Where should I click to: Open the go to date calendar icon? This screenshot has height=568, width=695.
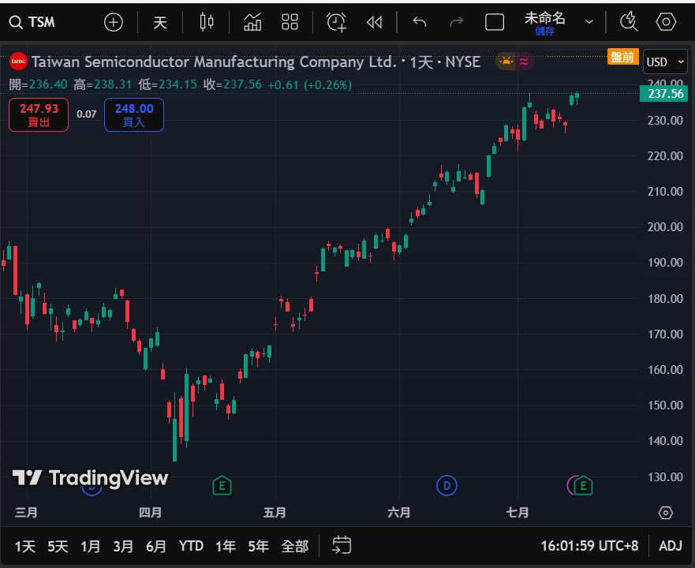pyautogui.click(x=342, y=545)
